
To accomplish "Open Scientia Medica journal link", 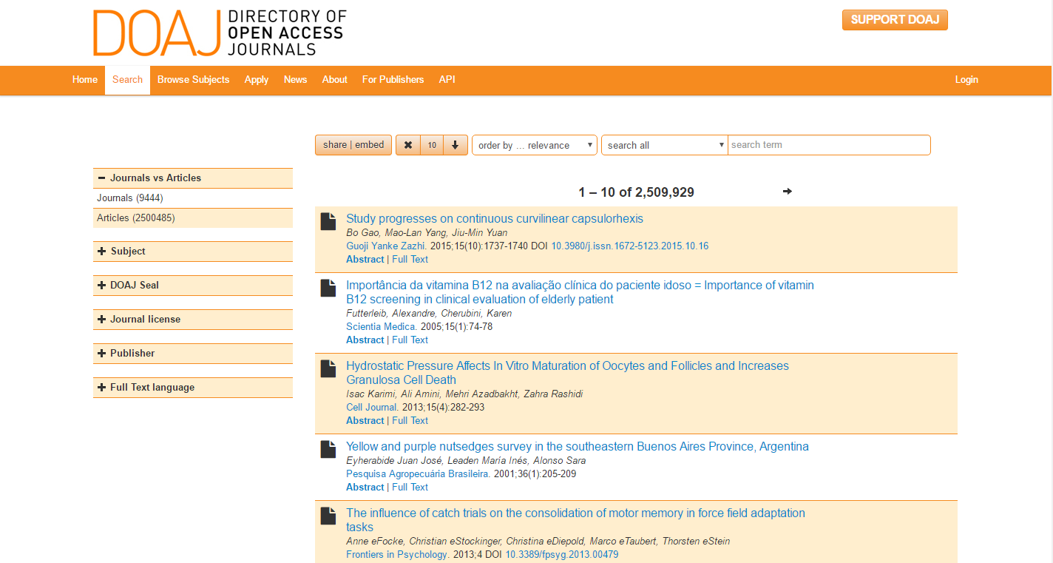I will pyautogui.click(x=382, y=327).
